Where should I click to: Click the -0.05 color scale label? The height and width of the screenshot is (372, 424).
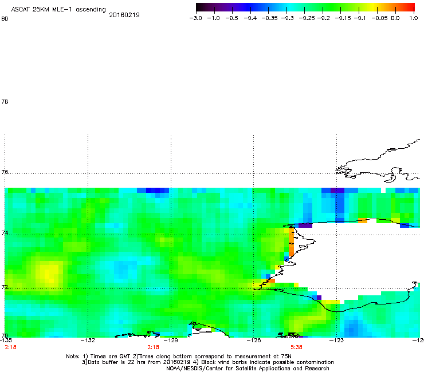point(380,18)
